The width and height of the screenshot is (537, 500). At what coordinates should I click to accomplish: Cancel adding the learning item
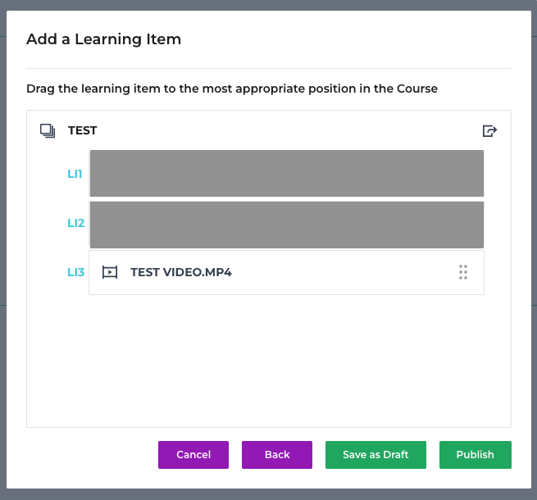pos(193,455)
